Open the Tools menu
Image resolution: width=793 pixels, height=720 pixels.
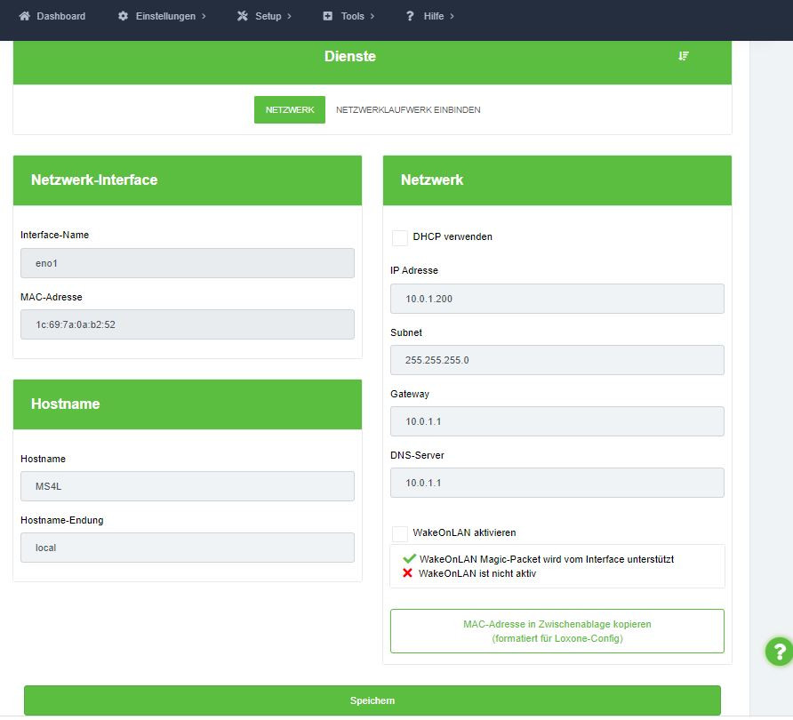(x=349, y=16)
